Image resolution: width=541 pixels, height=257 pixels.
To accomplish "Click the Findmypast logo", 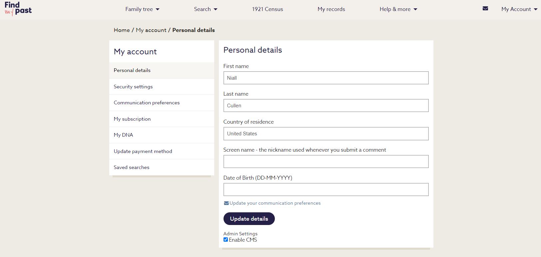I will [18, 9].
